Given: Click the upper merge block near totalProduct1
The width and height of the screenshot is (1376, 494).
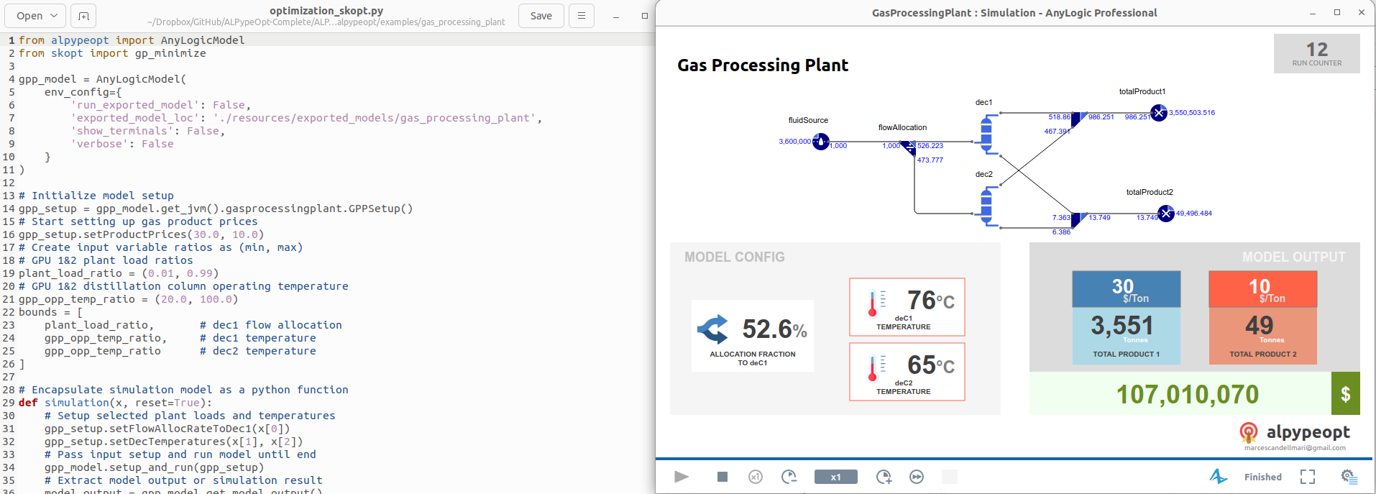Looking at the screenshot, I should tap(1078, 119).
